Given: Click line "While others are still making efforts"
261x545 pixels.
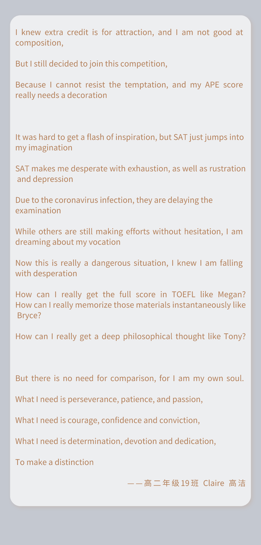Looking at the screenshot, I should (129, 231).
